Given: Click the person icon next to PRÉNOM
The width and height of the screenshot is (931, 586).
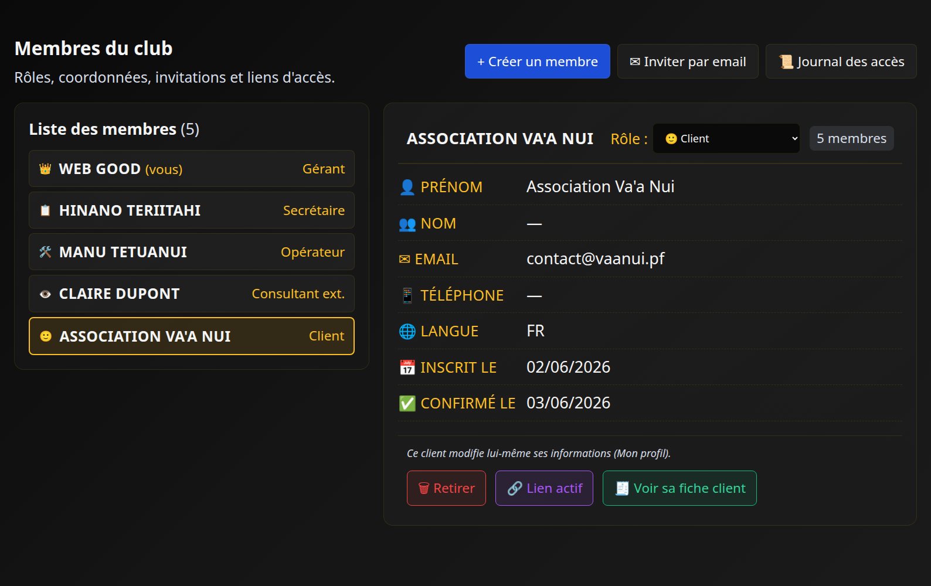Looking at the screenshot, I should (407, 188).
